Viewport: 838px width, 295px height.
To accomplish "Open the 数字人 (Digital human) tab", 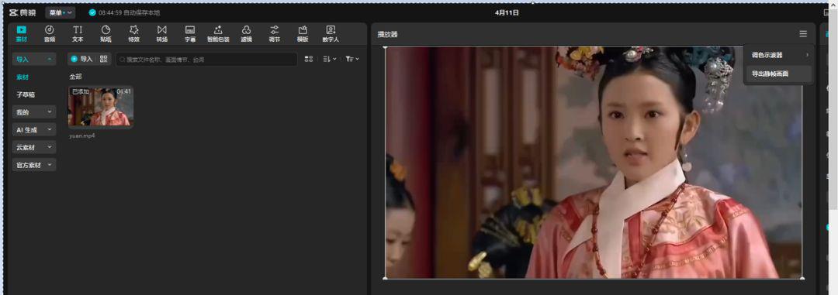I will [331, 33].
